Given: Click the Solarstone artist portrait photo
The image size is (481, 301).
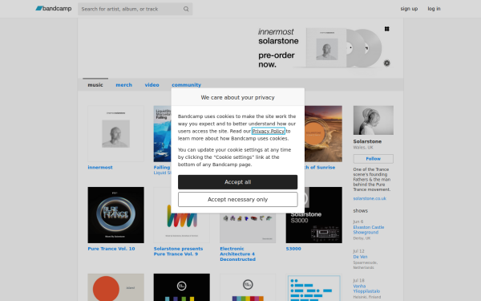Looking at the screenshot, I should pos(374,120).
